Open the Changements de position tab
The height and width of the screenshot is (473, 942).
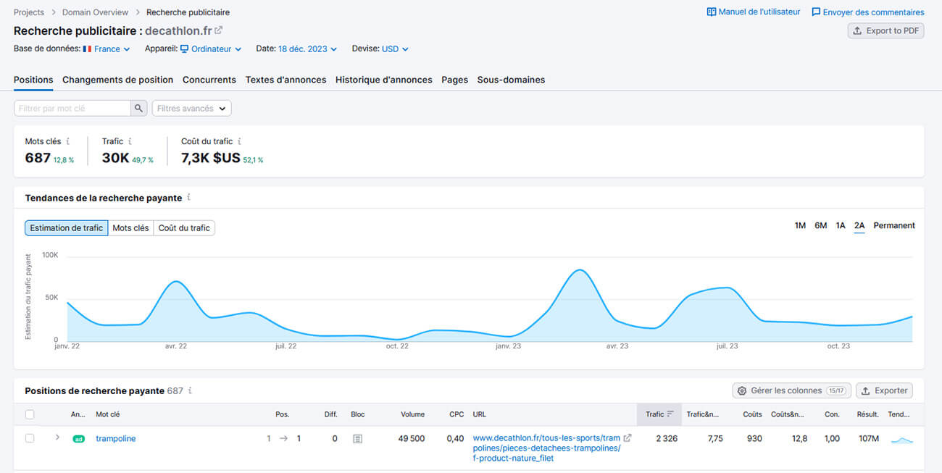(x=117, y=80)
